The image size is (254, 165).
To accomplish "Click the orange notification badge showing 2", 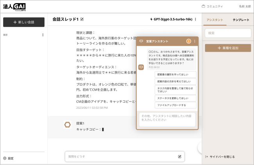I will pyautogui.click(x=189, y=41).
